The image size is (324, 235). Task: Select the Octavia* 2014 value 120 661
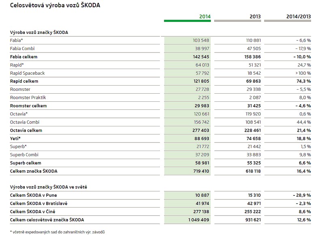201,114
